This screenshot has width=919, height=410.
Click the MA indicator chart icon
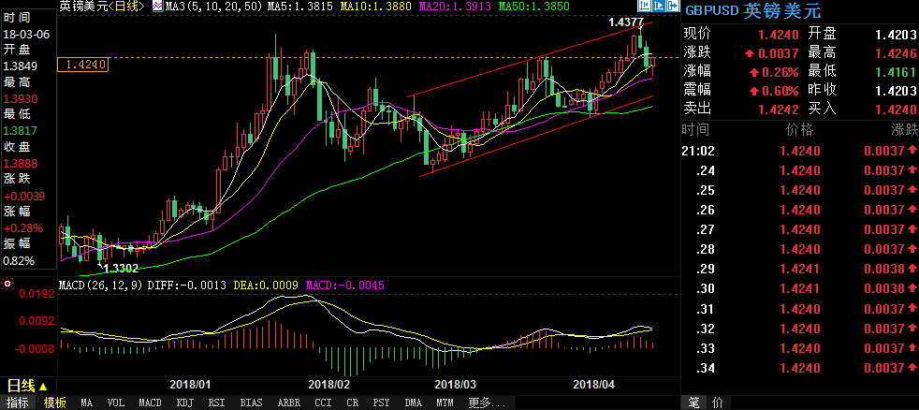158,7
